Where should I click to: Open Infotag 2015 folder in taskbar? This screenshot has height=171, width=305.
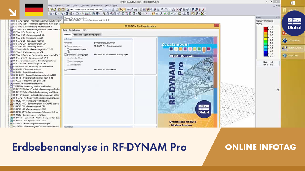point(292,10)
